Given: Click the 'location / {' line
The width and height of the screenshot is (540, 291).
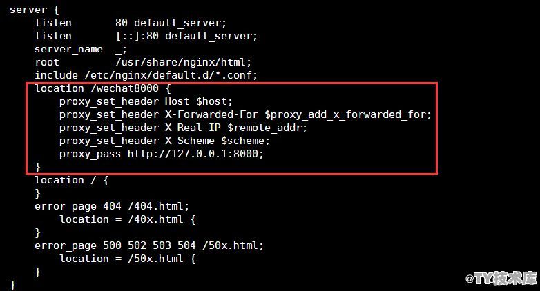Looking at the screenshot, I should pos(72,180).
